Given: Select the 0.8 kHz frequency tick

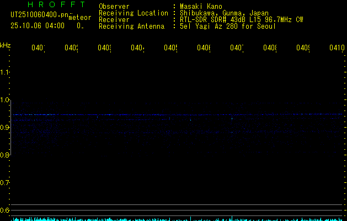Looking at the screenshot, I should click(5, 155).
